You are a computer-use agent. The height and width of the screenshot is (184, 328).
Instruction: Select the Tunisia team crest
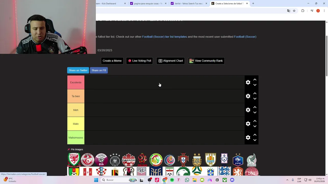tap(87, 160)
